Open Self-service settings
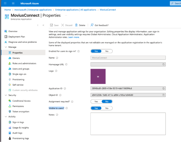Image resolution: width=181 pixels, height=142 pixels. [18, 85]
